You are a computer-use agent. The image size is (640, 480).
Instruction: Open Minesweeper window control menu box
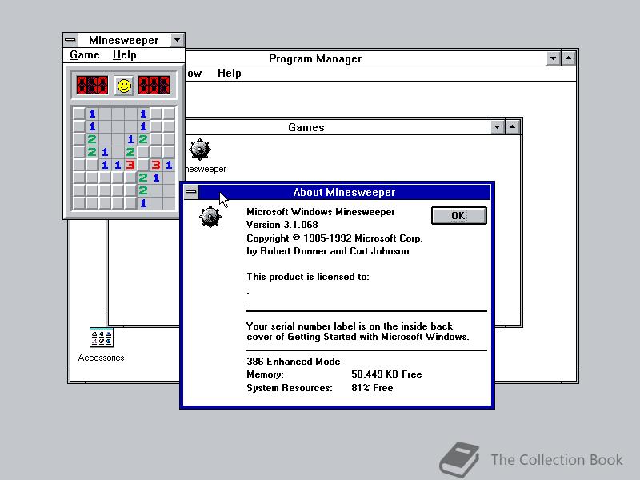pyautogui.click(x=70, y=40)
